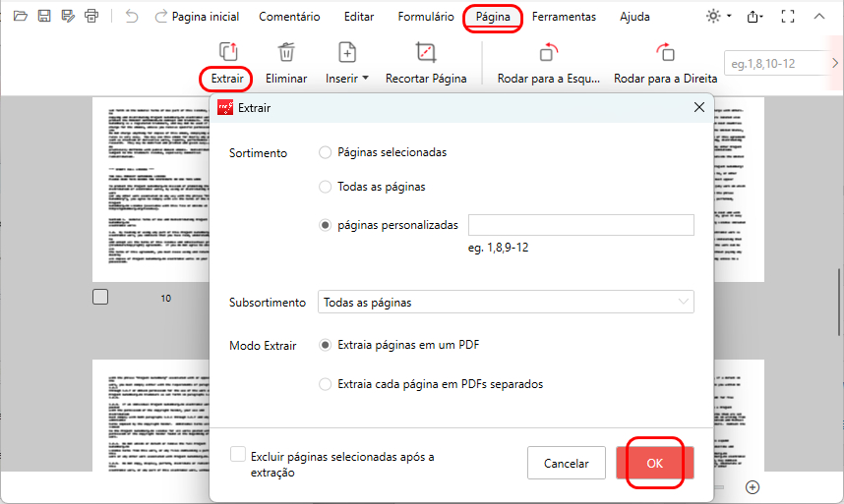Save document using the floppy disk icon
The height and width of the screenshot is (504, 844).
coord(44,16)
